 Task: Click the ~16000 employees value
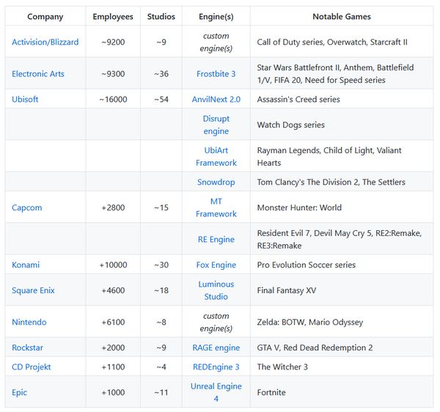pyautogui.click(x=113, y=99)
